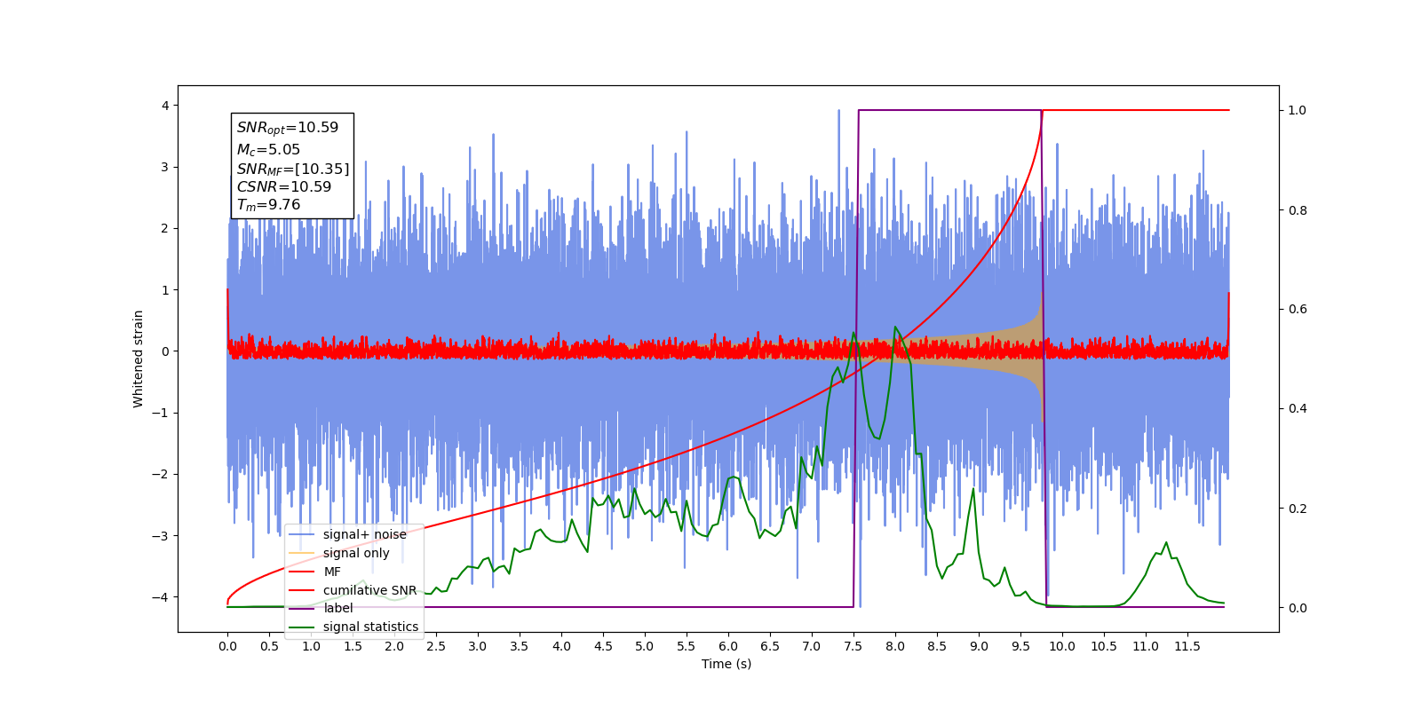Image resolution: width=1421 pixels, height=710 pixels.
Task: Click the −4 tick on the strain axis
Action: 160,597
